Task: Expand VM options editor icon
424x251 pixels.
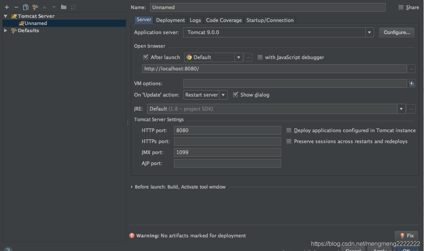Action: point(411,84)
